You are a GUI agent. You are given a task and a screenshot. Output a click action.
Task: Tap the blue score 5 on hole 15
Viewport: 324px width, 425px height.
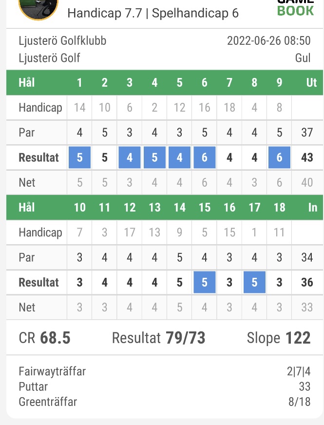point(205,282)
